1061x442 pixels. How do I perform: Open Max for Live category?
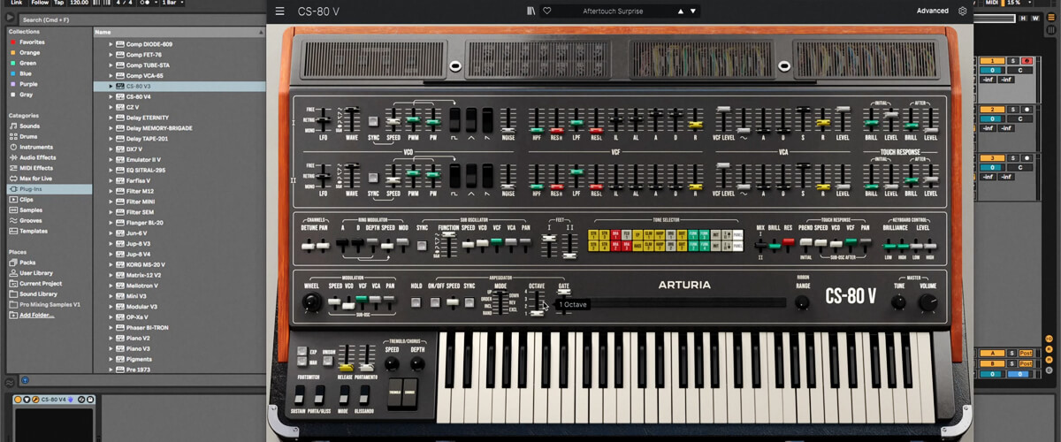click(36, 179)
